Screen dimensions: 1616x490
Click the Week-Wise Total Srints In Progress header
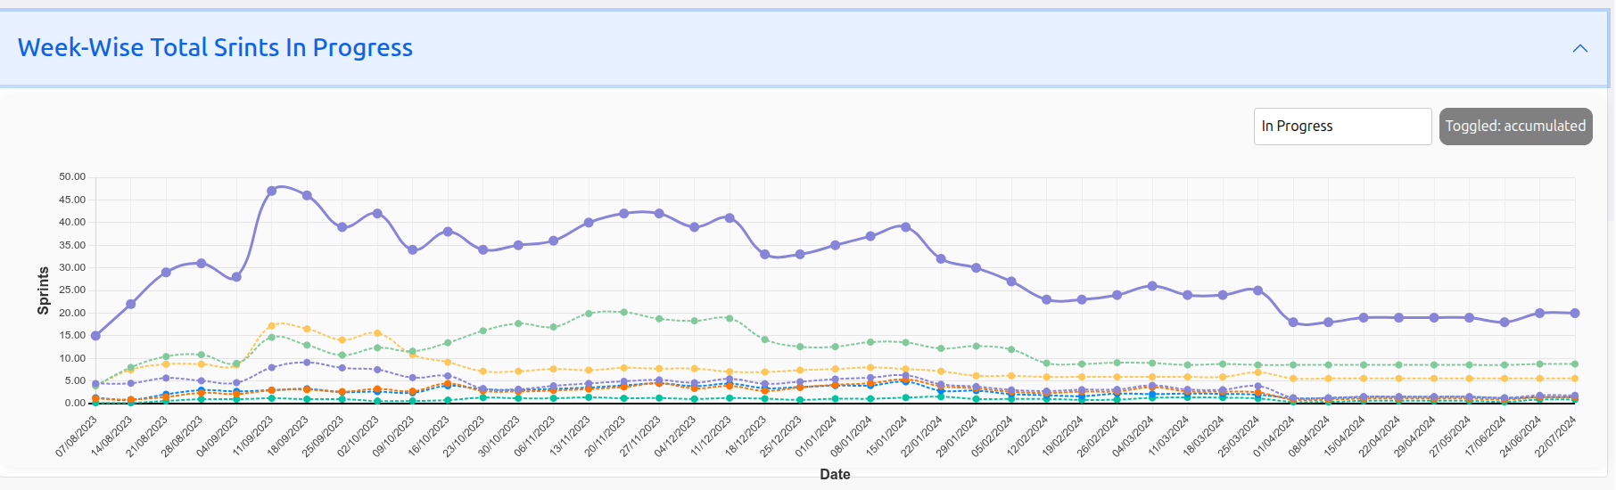[x=215, y=48]
